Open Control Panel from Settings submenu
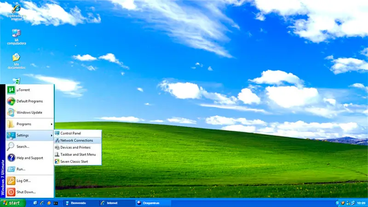This screenshot has width=368, height=207. pyautogui.click(x=78, y=133)
